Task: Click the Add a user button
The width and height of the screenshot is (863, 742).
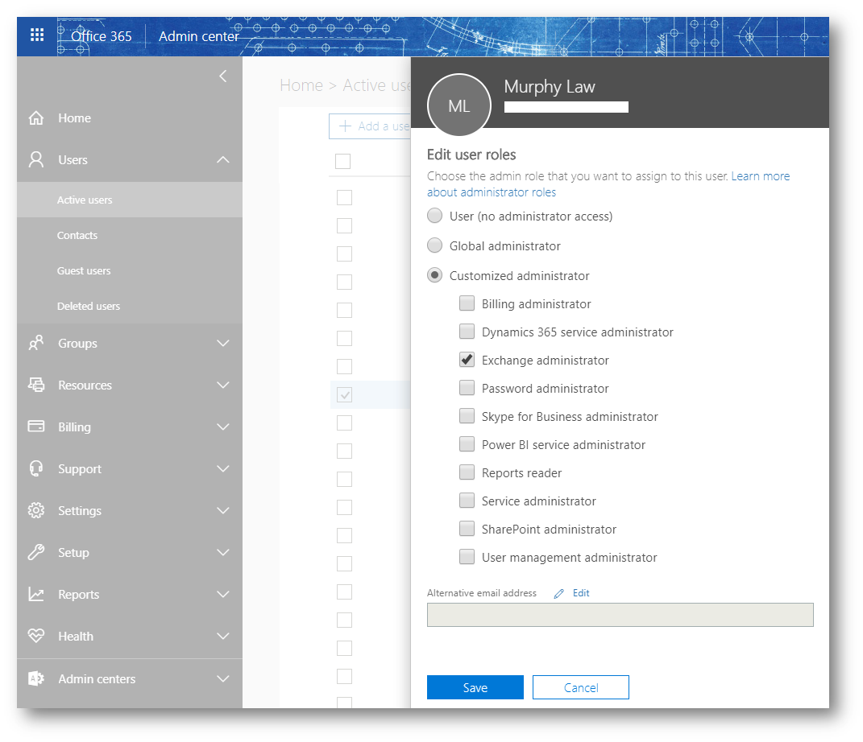Action: pos(370,126)
